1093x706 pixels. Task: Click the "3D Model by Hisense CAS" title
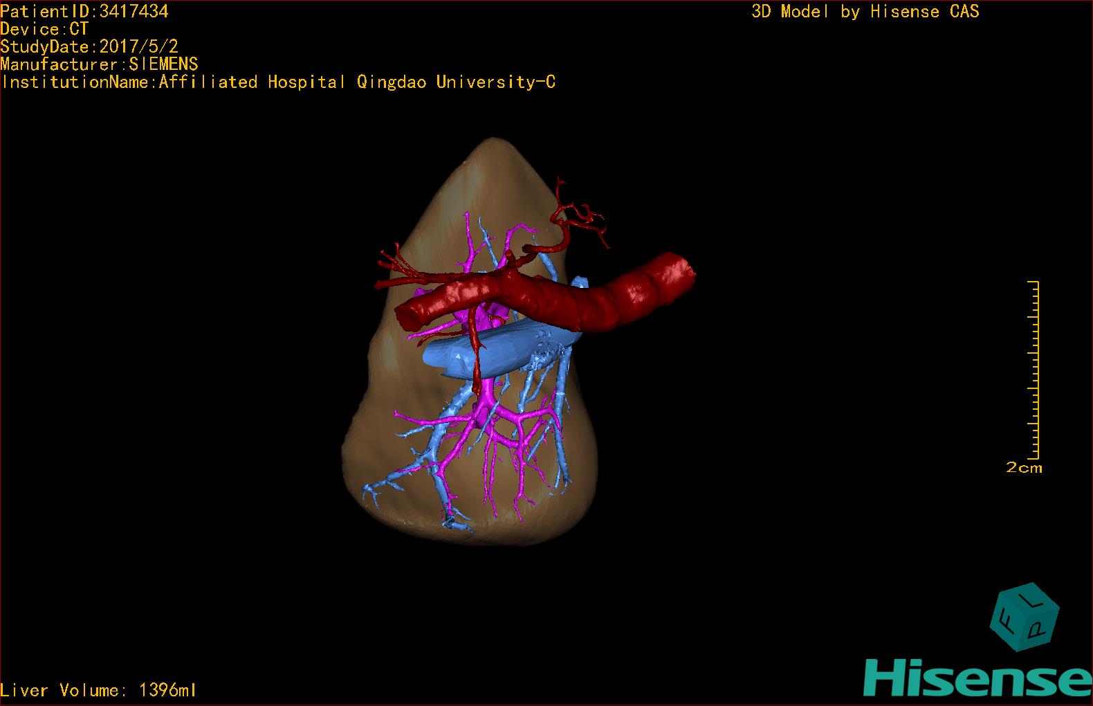(865, 11)
